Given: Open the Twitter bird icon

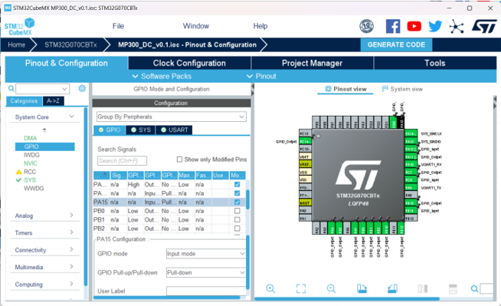Looking at the screenshot, I should pyautogui.click(x=435, y=26).
